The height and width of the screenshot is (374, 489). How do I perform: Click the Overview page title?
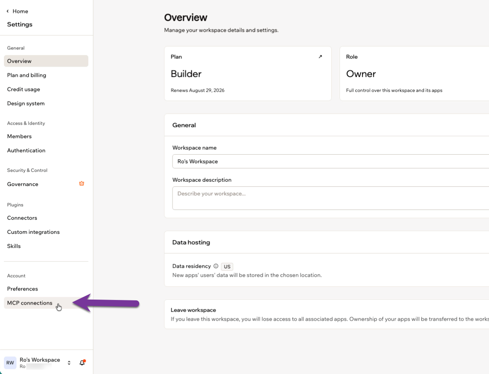[185, 18]
